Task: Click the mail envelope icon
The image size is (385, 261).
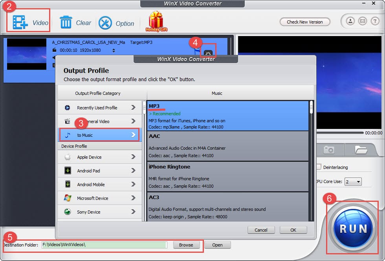Action: [362, 21]
